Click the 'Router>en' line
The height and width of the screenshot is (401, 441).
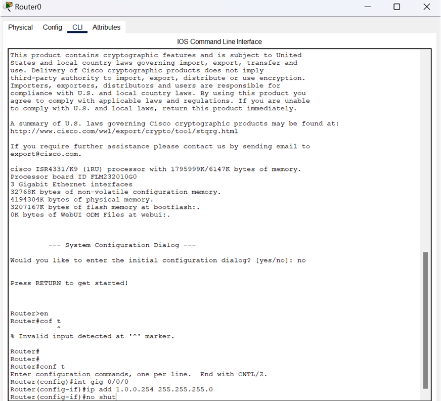coord(29,313)
